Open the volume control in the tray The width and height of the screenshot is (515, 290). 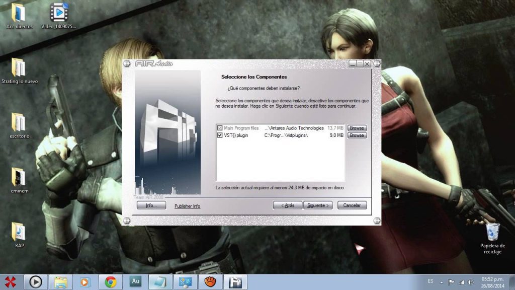(470, 282)
